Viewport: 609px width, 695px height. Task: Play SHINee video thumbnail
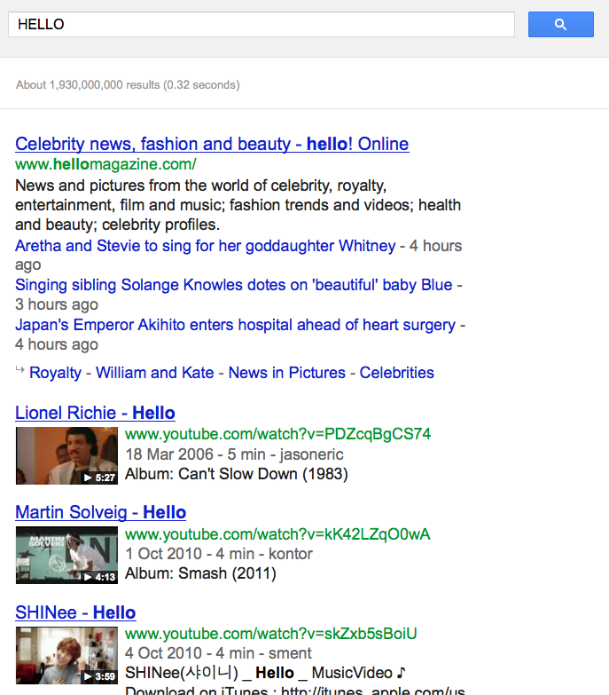tap(66, 655)
